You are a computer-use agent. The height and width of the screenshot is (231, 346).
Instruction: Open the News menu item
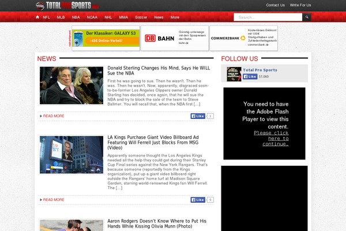pos(159,17)
